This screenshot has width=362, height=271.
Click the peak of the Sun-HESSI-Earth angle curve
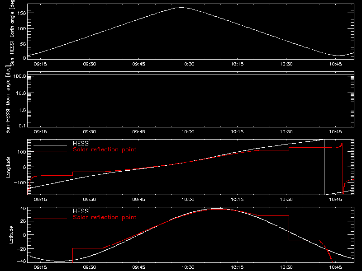tap(181, 8)
